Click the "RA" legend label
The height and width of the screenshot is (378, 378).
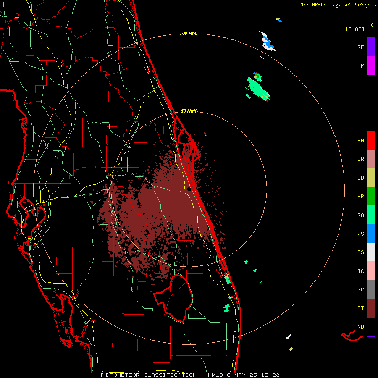(360, 215)
